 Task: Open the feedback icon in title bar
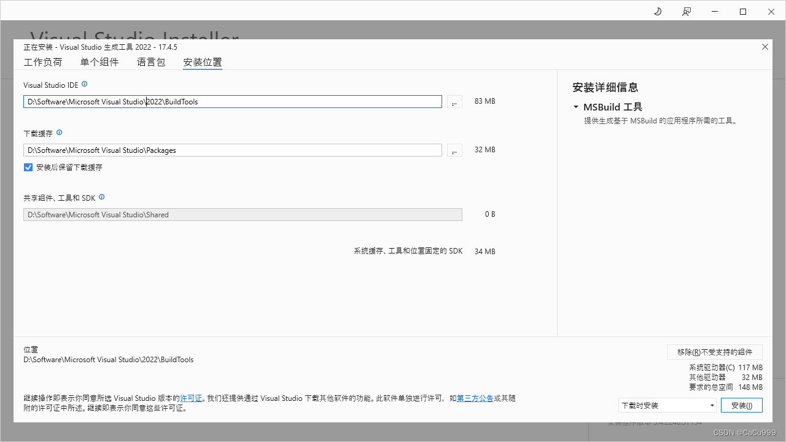pos(687,12)
